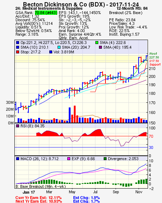Click the blue Vol legend swatch
This screenshot has height=203, width=162.
[x=51, y=52]
